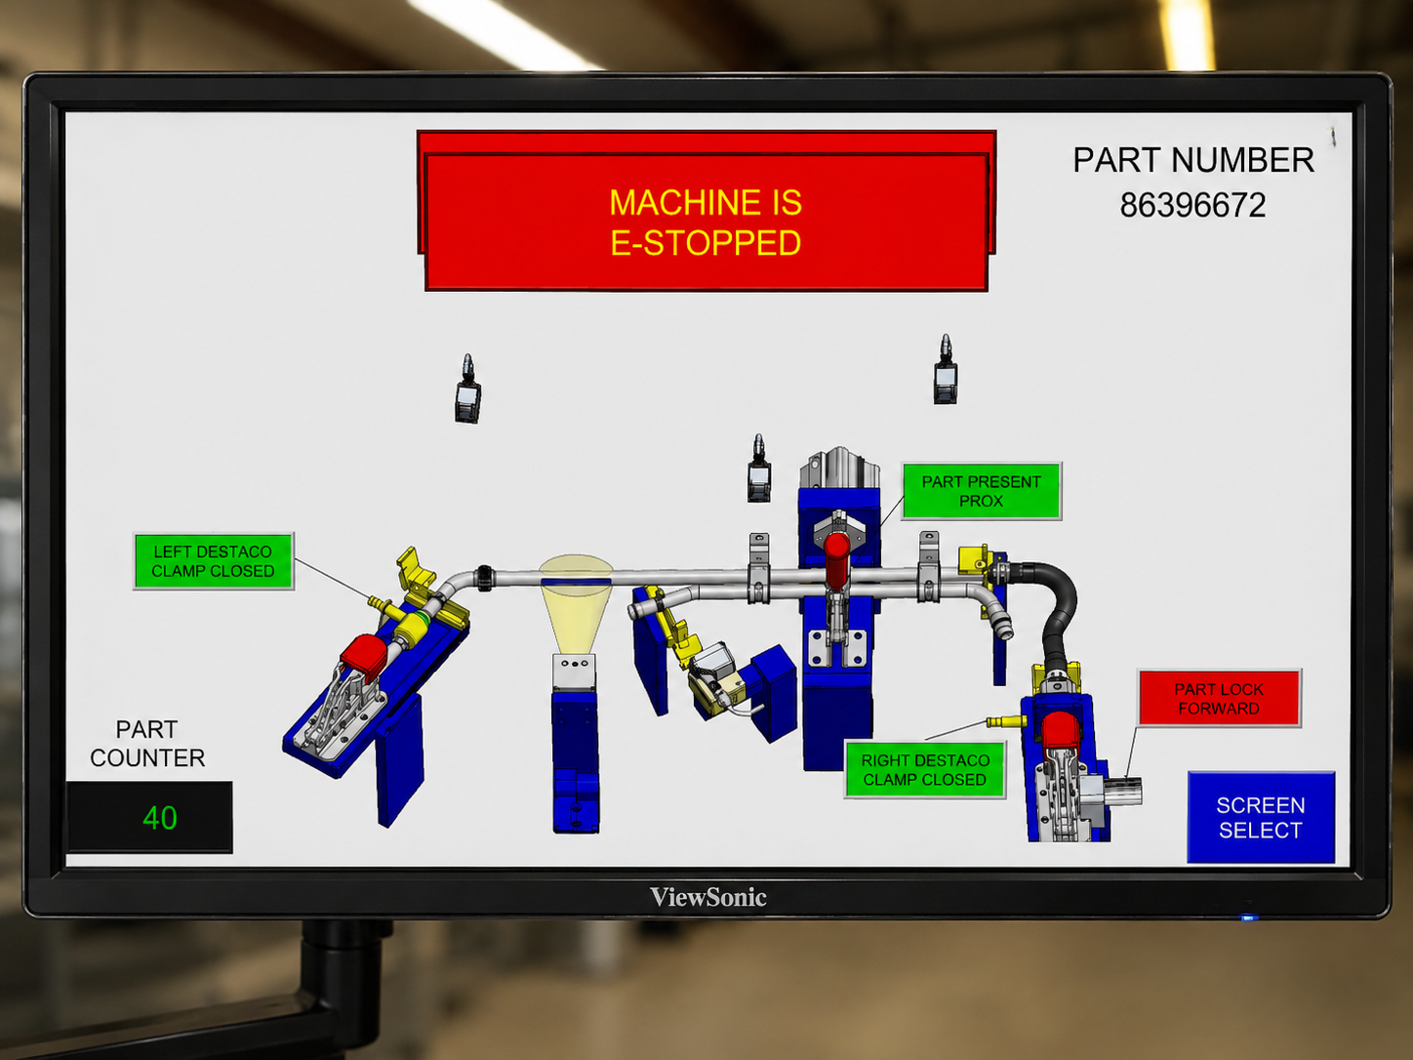Click the SCREEN SELECT button

pos(1260,818)
